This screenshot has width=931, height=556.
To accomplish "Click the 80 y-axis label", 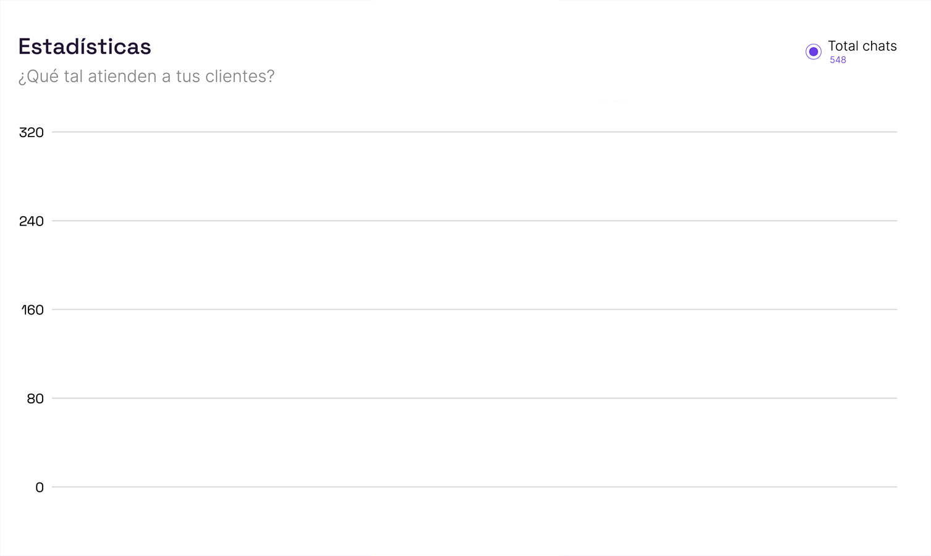I will point(35,399).
